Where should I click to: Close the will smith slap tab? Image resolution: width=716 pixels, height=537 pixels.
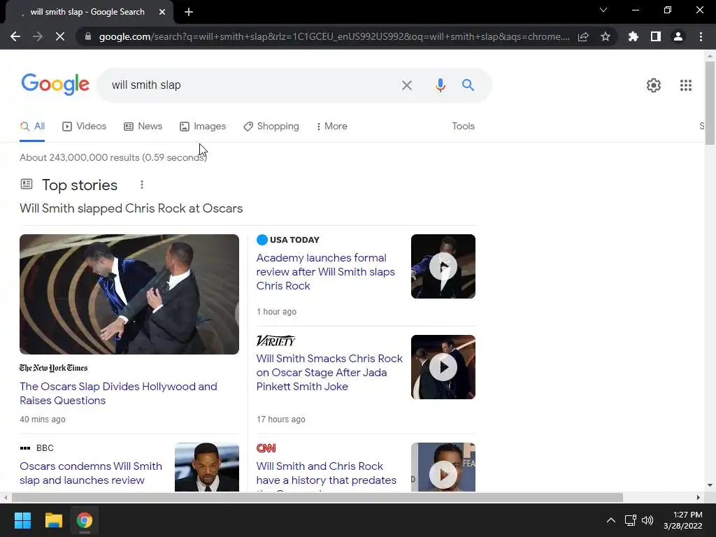[162, 12]
